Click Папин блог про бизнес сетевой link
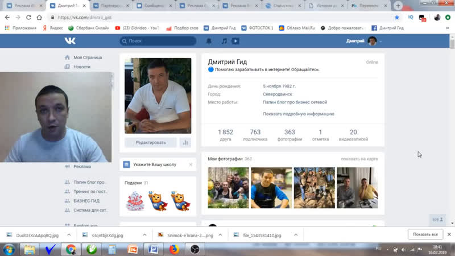 (x=295, y=102)
